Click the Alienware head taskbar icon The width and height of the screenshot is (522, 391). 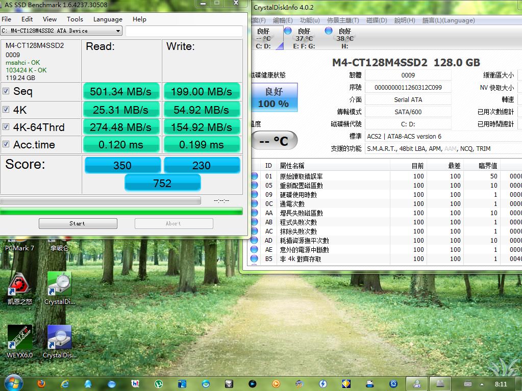tap(229, 384)
